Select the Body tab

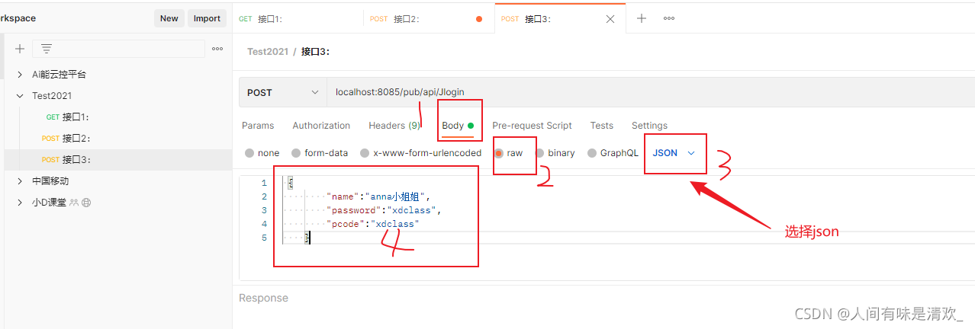tap(458, 126)
